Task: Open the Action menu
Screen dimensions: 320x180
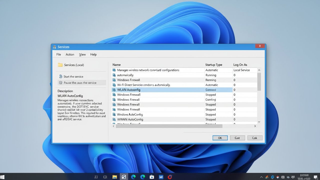Action: click(70, 54)
